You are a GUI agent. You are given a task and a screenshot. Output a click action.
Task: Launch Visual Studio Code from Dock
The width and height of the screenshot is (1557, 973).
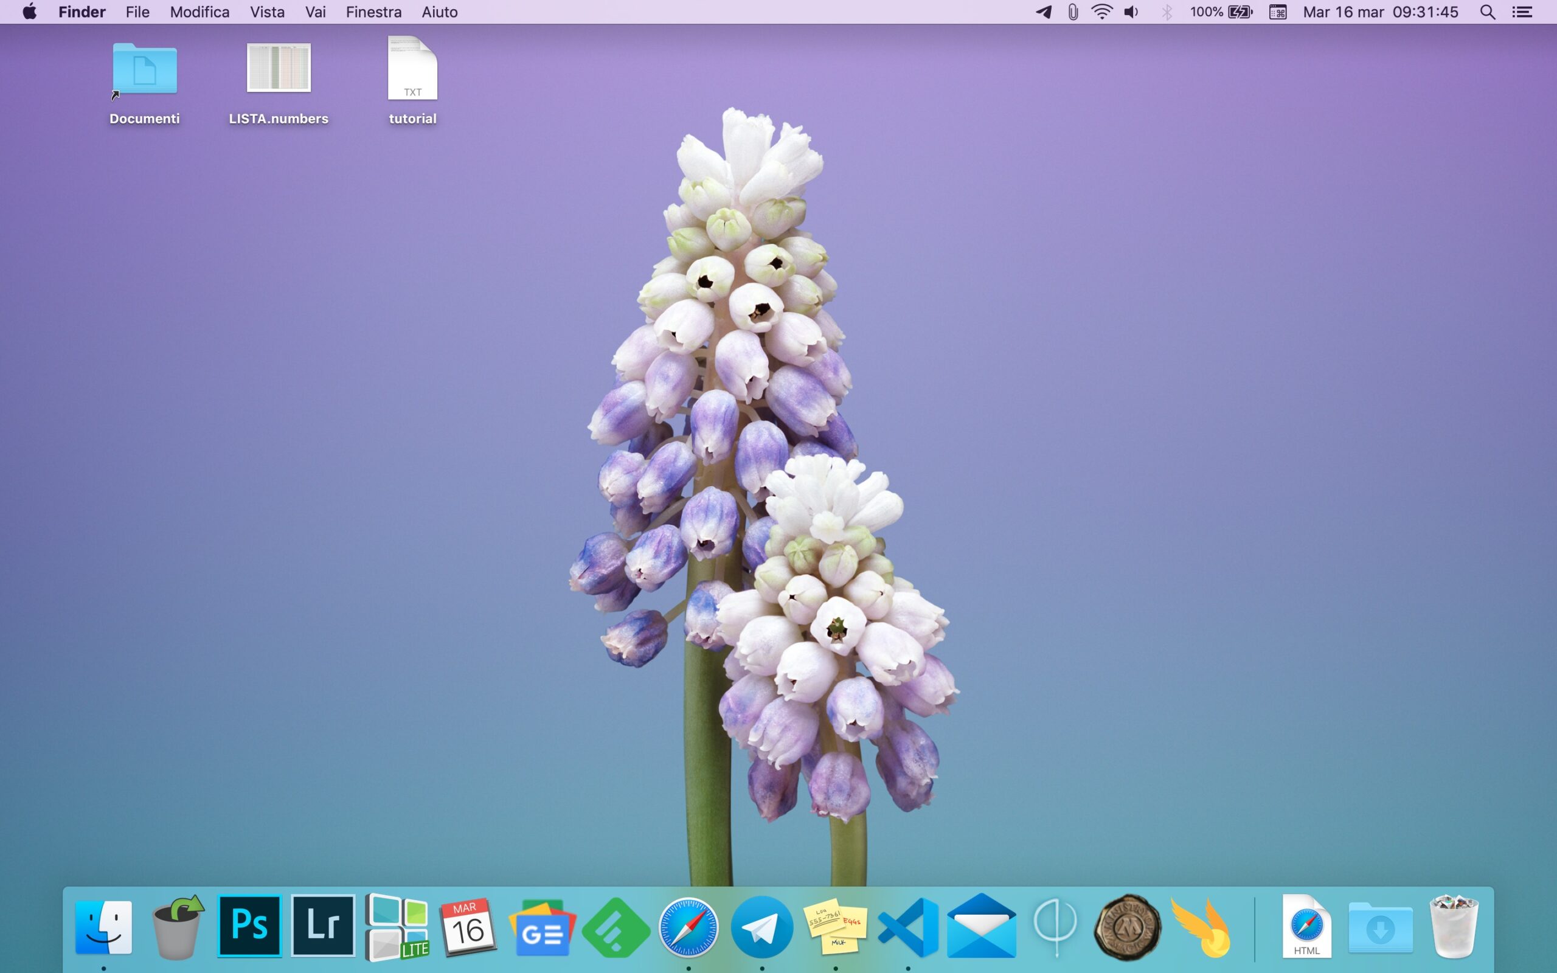[908, 927]
